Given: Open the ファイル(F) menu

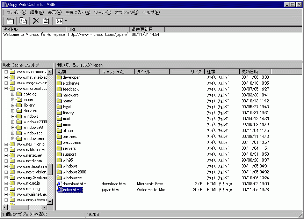Looking at the screenshot, I should click(x=16, y=13).
